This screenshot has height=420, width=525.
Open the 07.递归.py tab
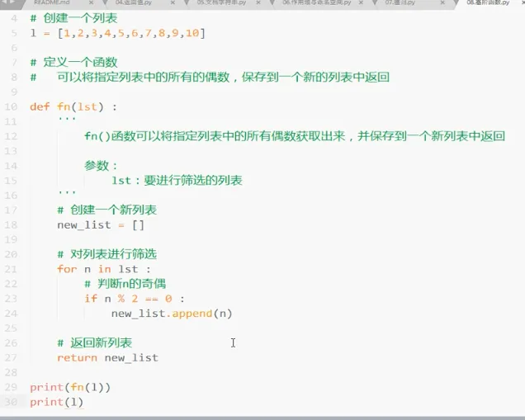click(400, 2)
